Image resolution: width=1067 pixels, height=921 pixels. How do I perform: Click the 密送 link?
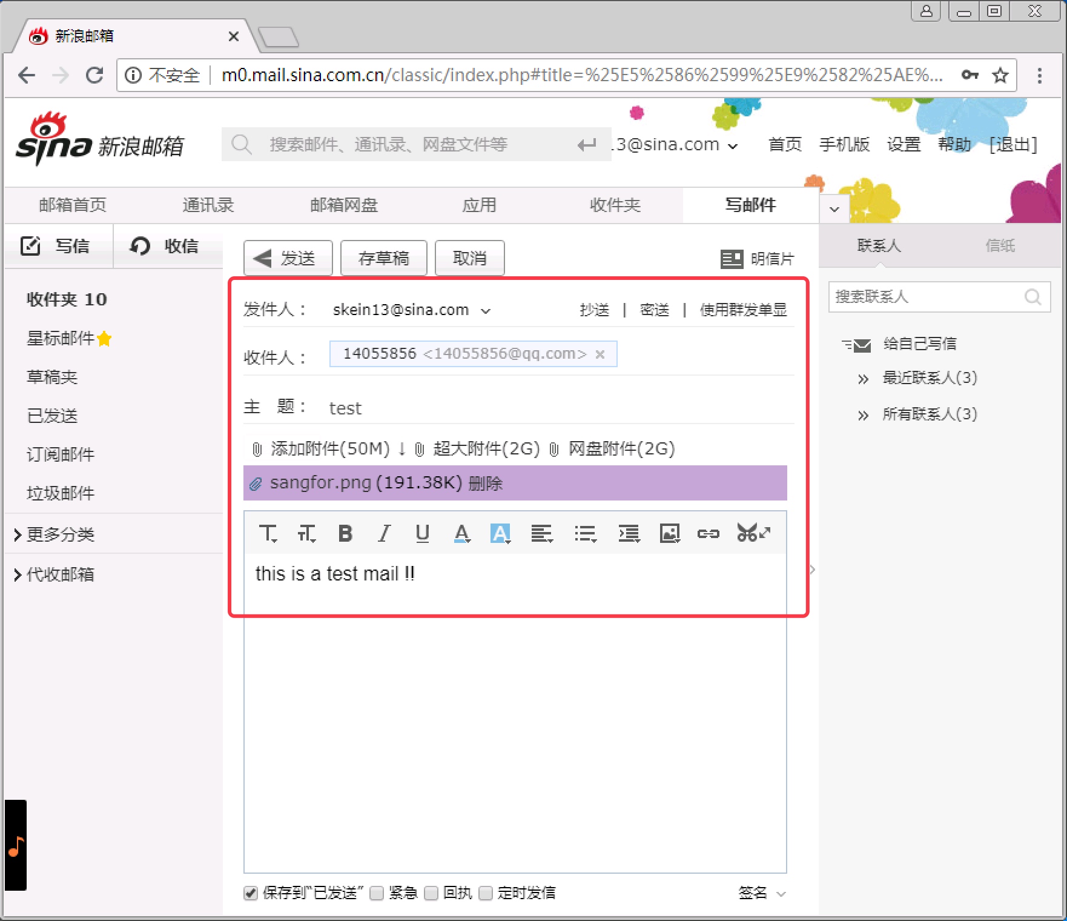(x=655, y=310)
